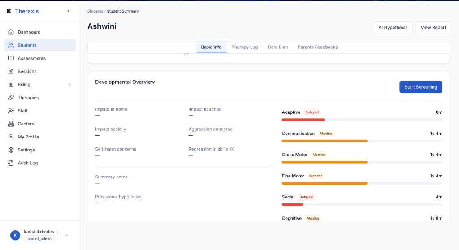Click the Self-harm concerns label
The width and height of the screenshot is (459, 250).
(116, 149)
